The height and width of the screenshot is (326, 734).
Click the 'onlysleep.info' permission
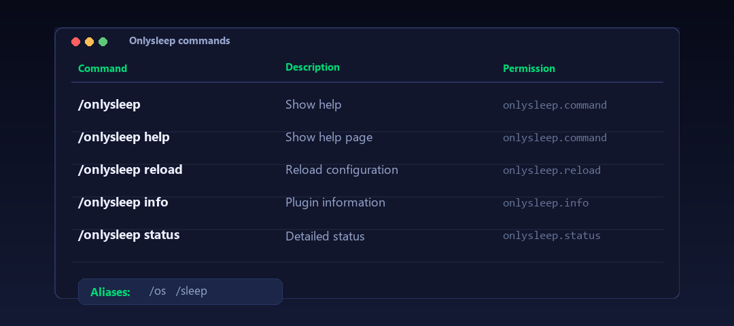[x=546, y=203]
